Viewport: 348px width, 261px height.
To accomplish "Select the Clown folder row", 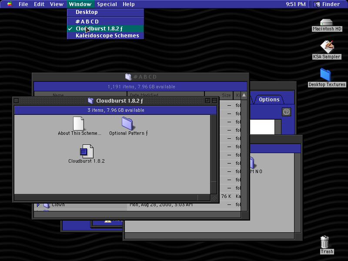I will click(x=137, y=204).
